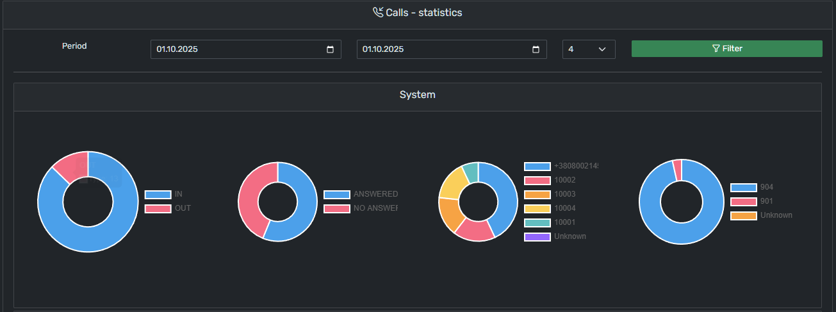Click the NO ANSWER legend label
The width and height of the screenshot is (836, 312).
(x=375, y=208)
